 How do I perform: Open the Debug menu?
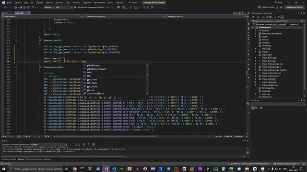59,2
